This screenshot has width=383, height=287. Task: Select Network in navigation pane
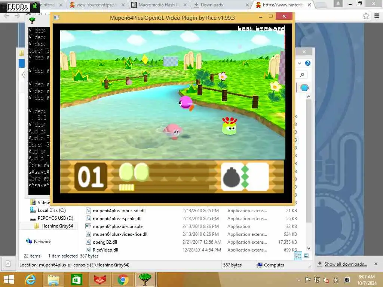[x=42, y=242]
